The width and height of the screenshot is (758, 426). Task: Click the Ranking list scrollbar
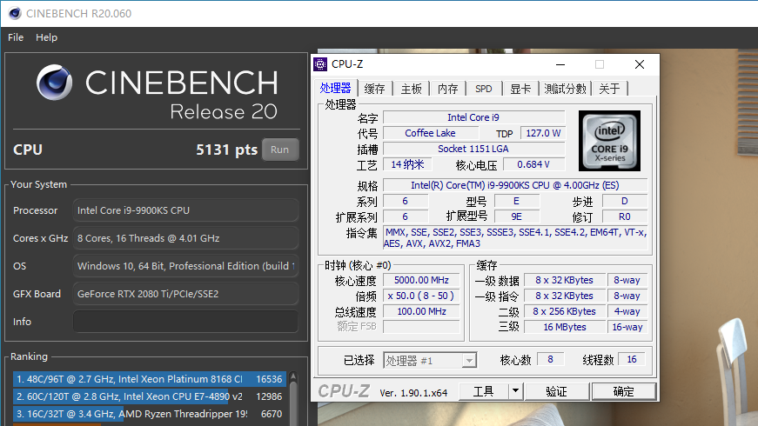tap(293, 403)
